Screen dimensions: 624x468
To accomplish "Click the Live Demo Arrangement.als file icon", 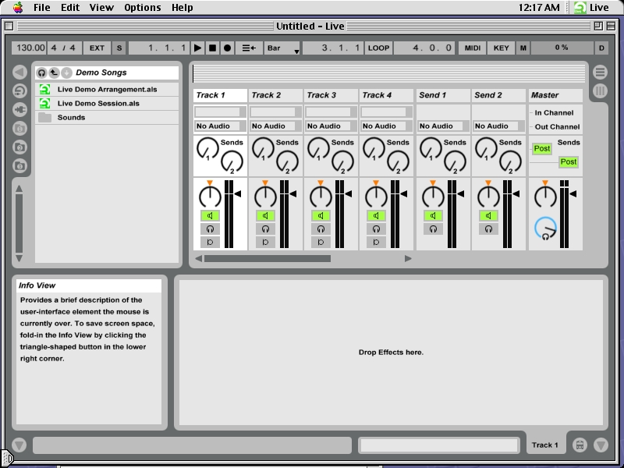I will click(x=44, y=90).
